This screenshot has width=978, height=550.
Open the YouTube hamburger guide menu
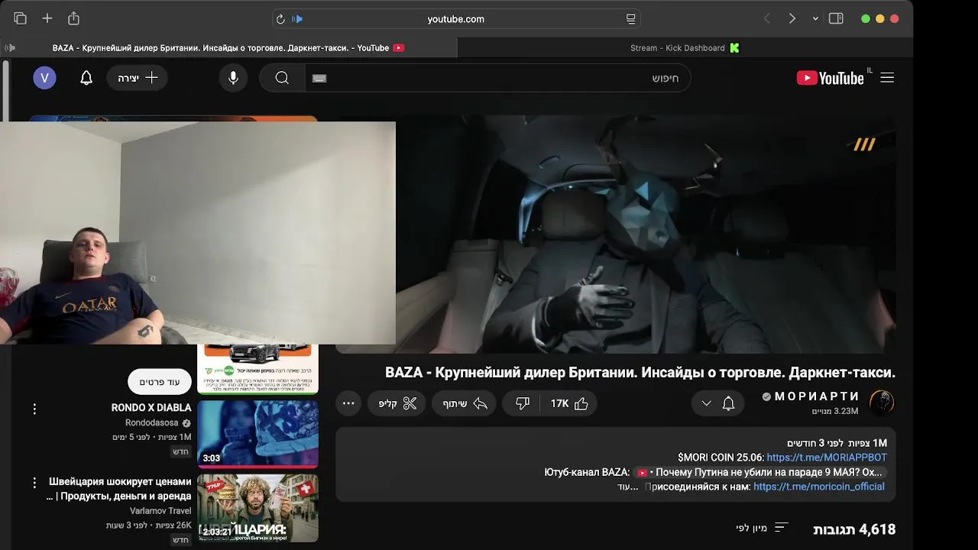(887, 78)
